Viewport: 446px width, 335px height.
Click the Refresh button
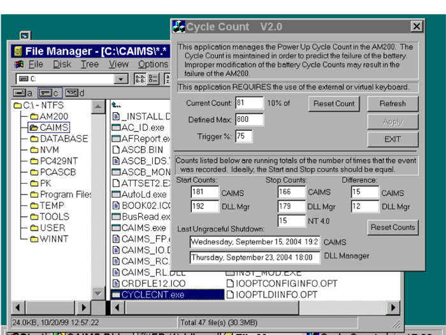392,103
